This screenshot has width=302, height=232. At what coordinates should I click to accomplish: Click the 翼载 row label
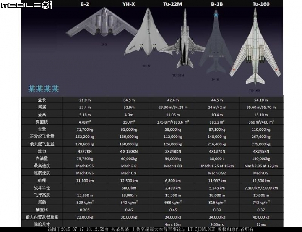(x=42, y=202)
